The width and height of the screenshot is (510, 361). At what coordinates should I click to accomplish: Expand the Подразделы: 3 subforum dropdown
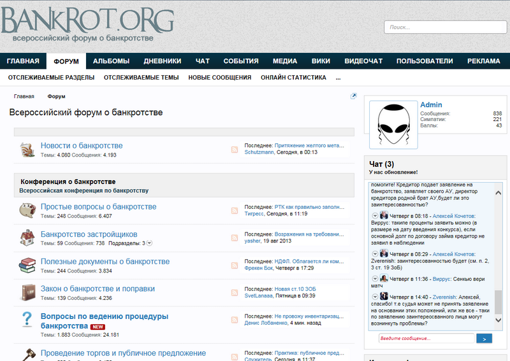[x=149, y=243]
